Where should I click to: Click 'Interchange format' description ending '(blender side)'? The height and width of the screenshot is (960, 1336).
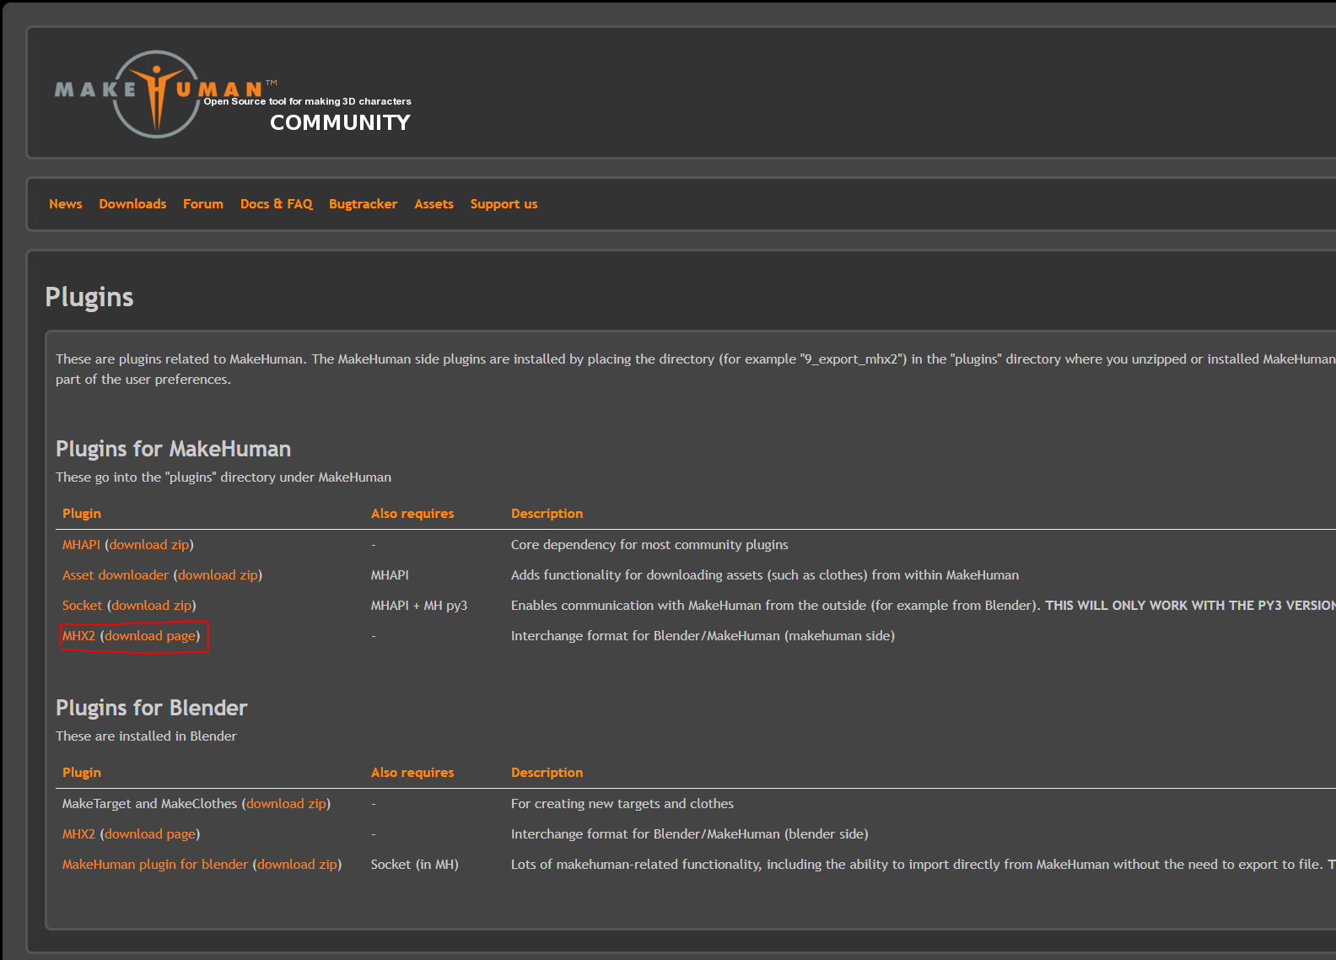(689, 834)
